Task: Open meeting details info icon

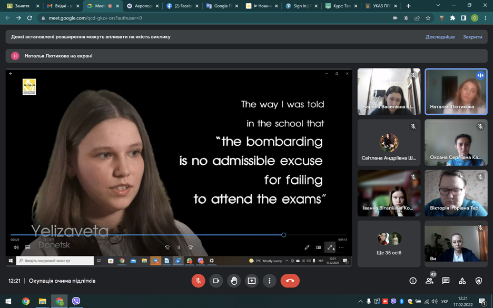Action: click(413, 281)
